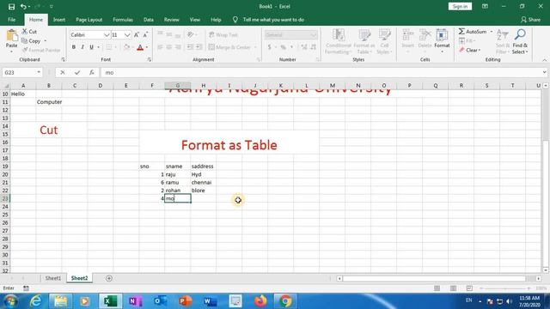Open the AutoSum dropdown arrow
Image resolution: width=550 pixels, height=309 pixels.
tap(491, 32)
